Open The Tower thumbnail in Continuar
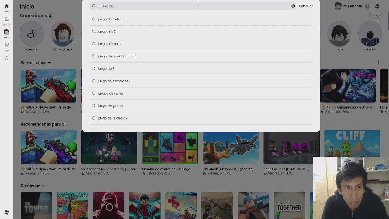The image size is (389, 219). (36, 205)
